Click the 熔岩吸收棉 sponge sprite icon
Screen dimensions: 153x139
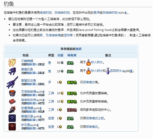point(12,102)
